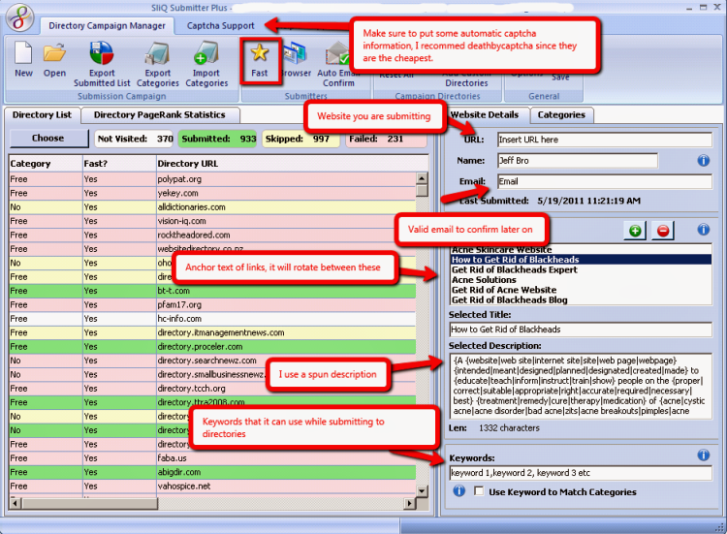This screenshot has height=534, width=727.
Task: Select the rocktheadored.com row
Action: (212, 235)
